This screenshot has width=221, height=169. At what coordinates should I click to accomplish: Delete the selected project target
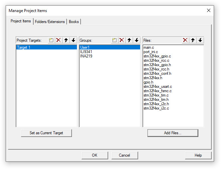pyautogui.click(x=59, y=40)
